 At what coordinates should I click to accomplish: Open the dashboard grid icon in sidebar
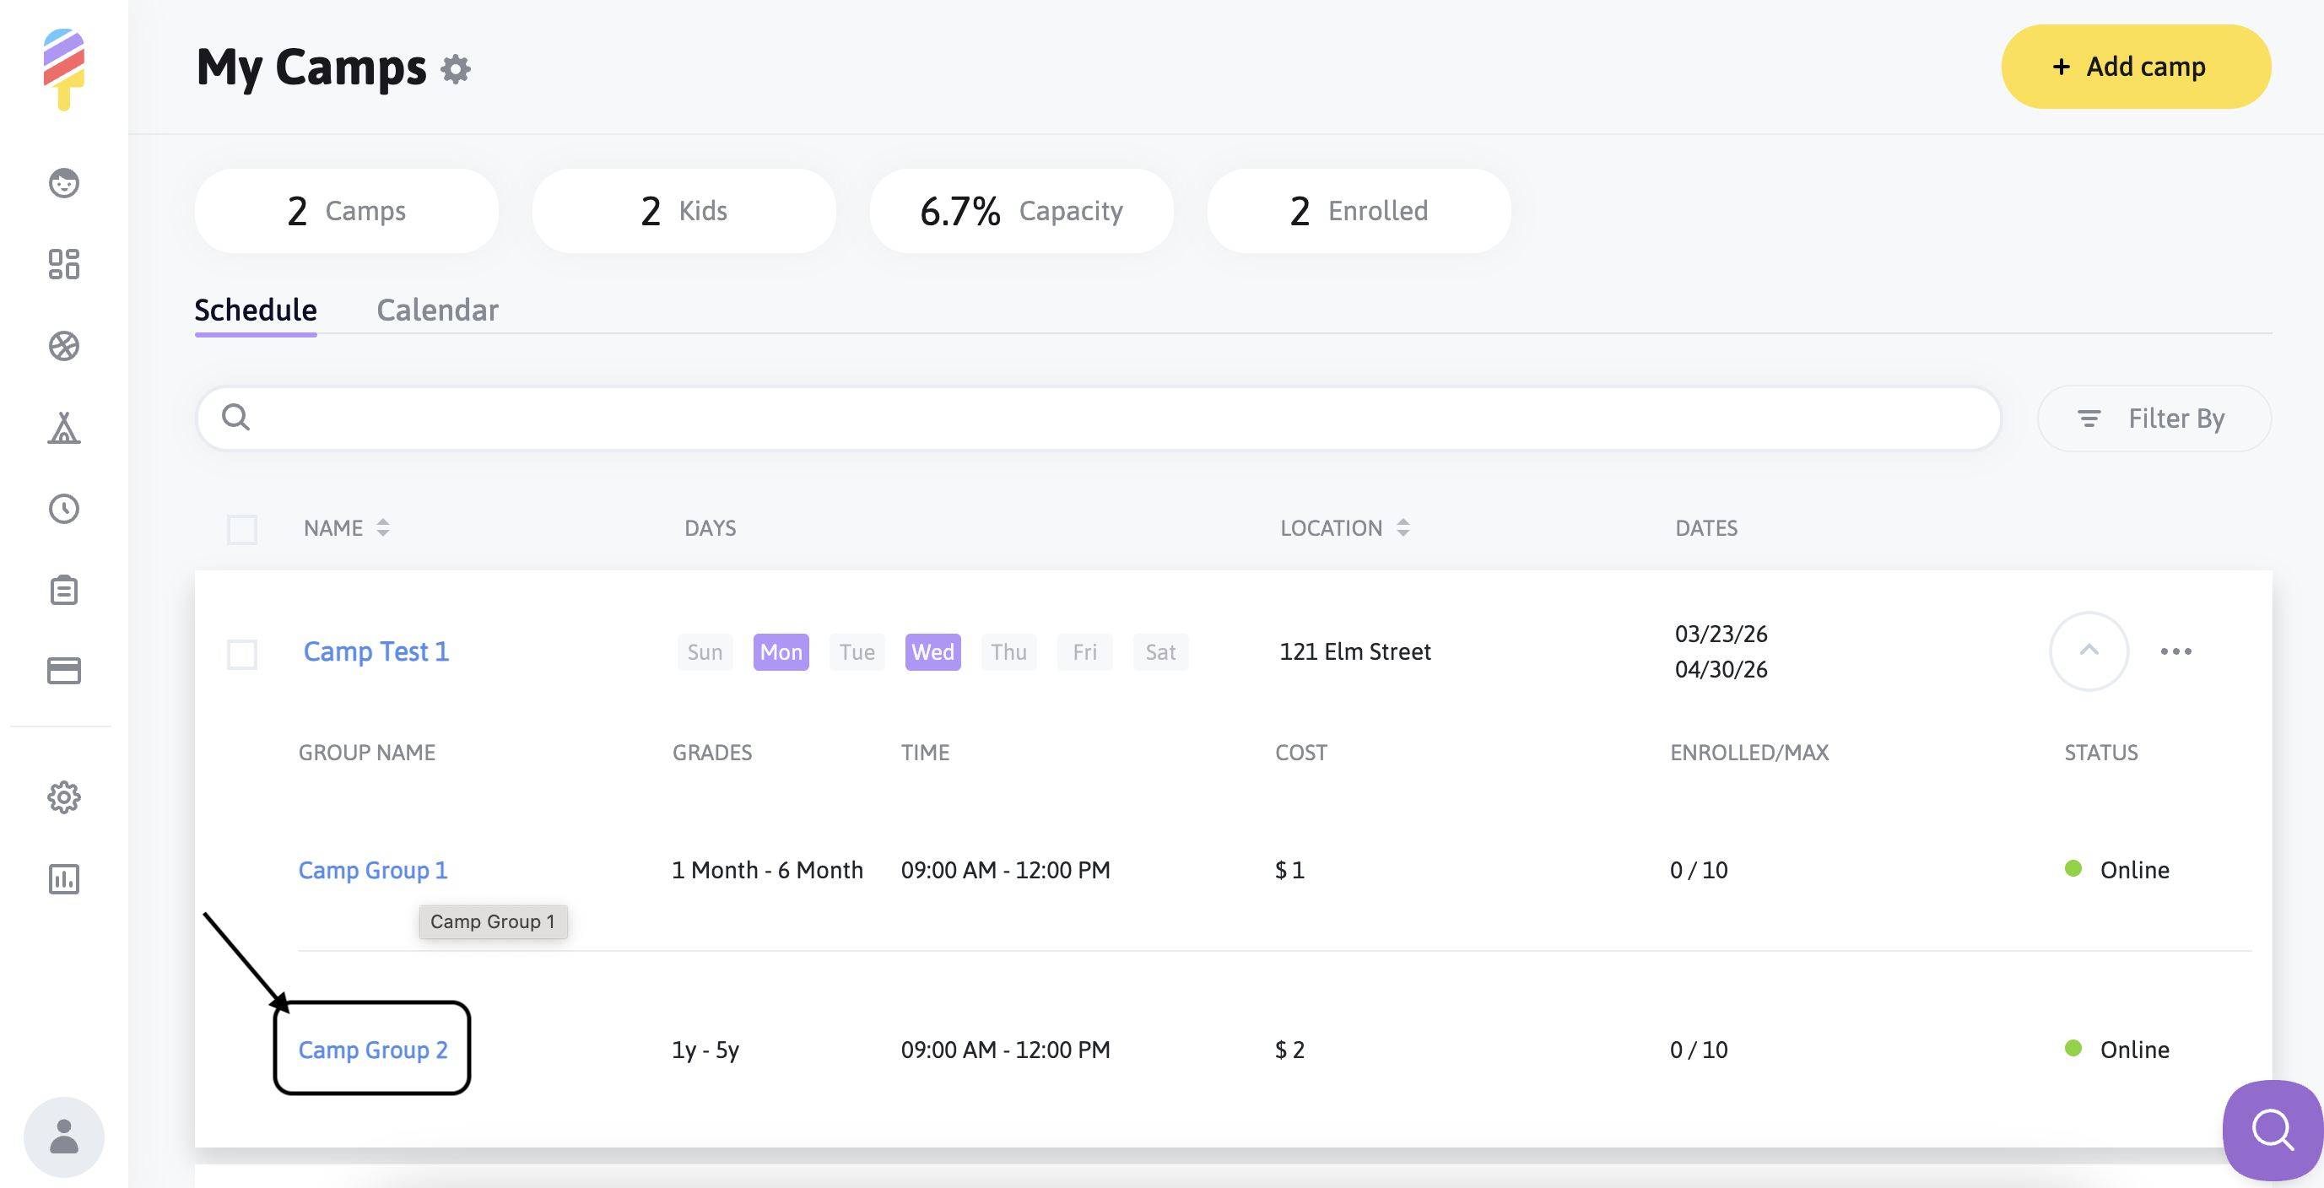pos(64,264)
